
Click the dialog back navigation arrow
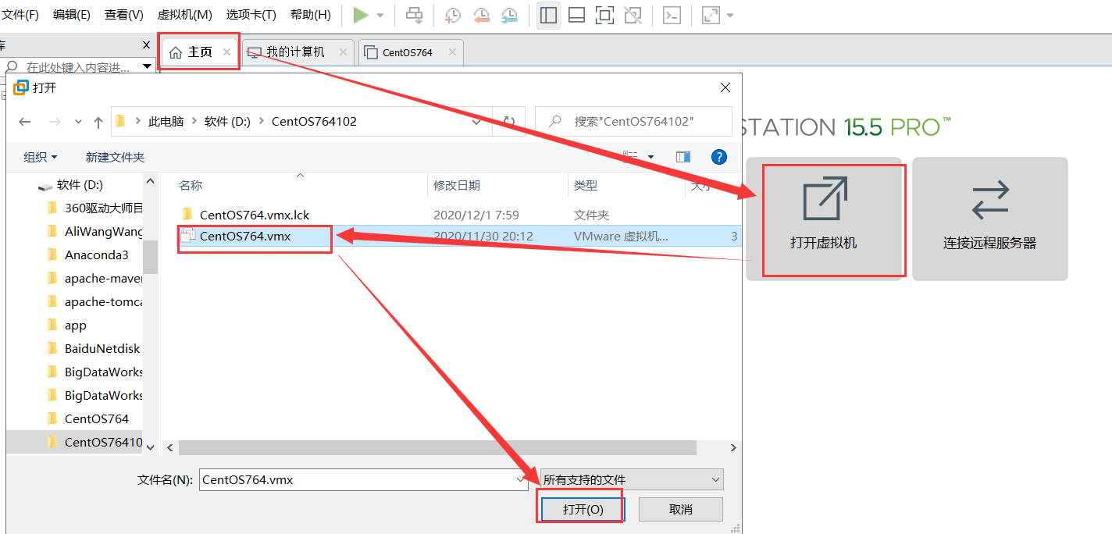tap(25, 122)
